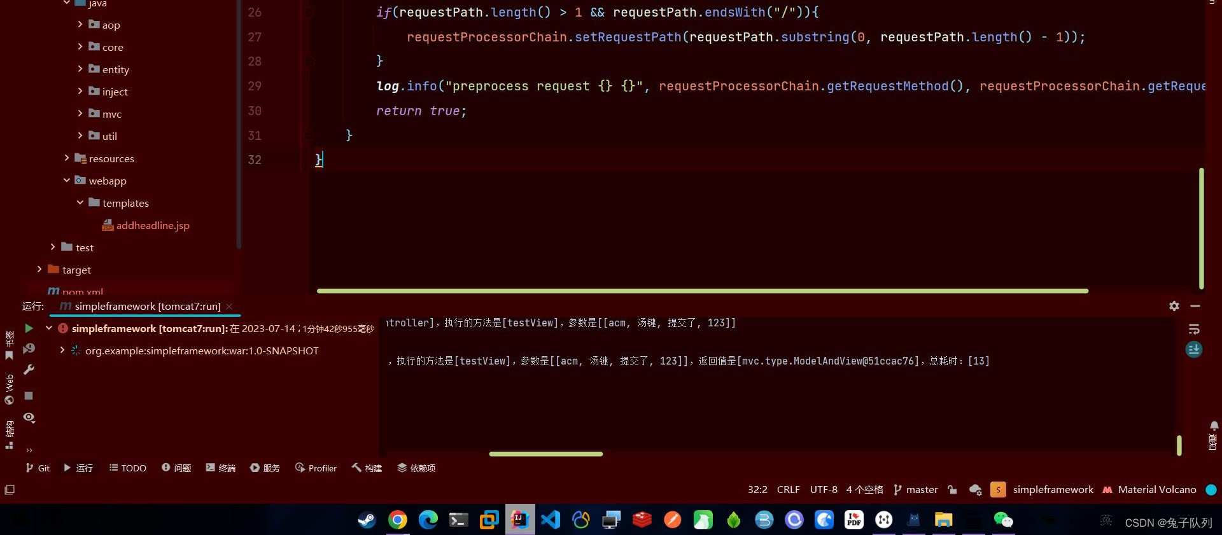Open Git branch master menu
Viewport: 1222px width, 535px height.
[916, 489]
